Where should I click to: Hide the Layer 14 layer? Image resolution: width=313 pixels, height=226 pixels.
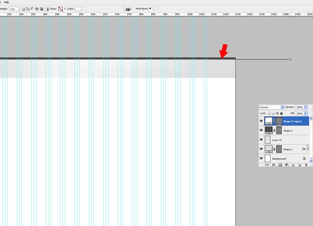[261, 140]
